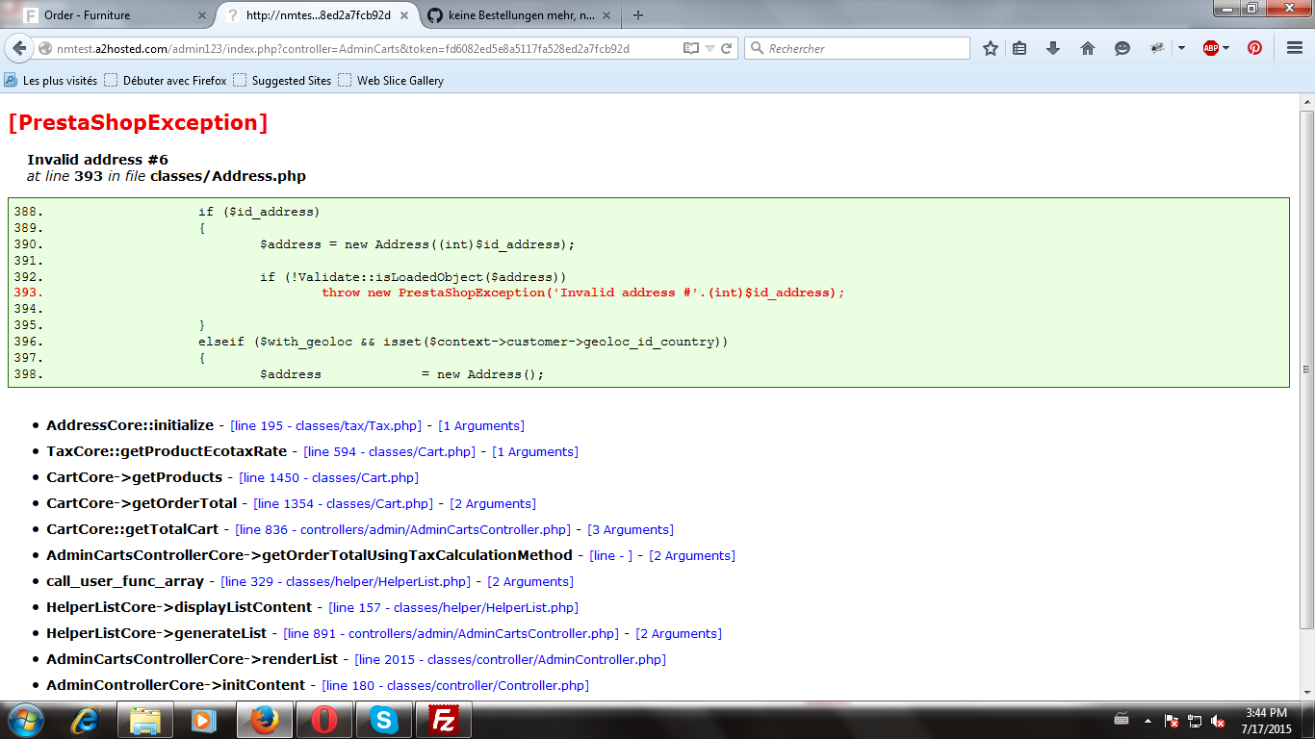Open line 2015 AdminController.php link

click(x=510, y=659)
